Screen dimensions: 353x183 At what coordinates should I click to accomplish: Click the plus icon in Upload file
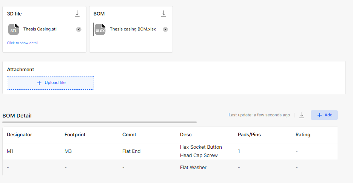(39, 83)
